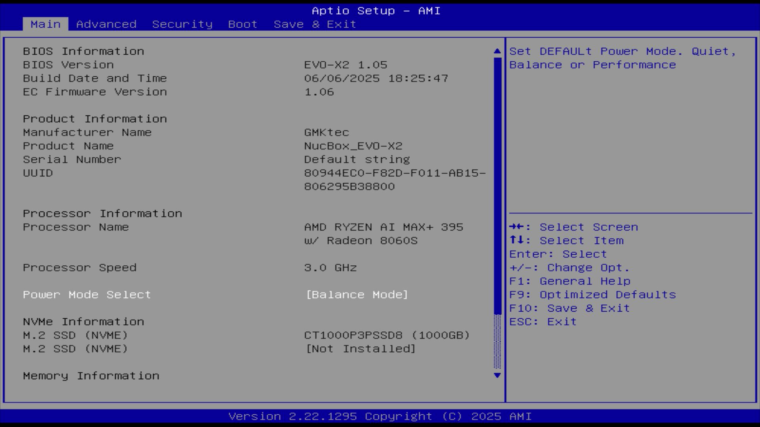This screenshot has width=760, height=427.
Task: Open the Security tab
Action: coord(182,24)
